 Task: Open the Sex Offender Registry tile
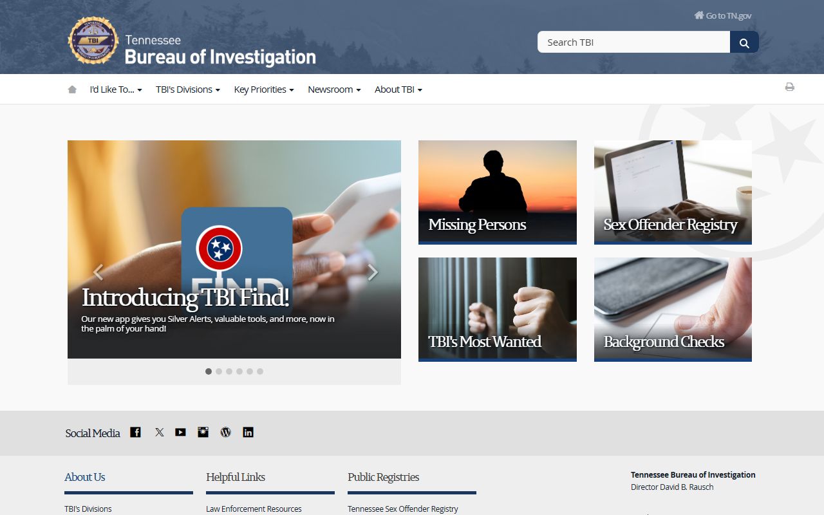pyautogui.click(x=673, y=192)
